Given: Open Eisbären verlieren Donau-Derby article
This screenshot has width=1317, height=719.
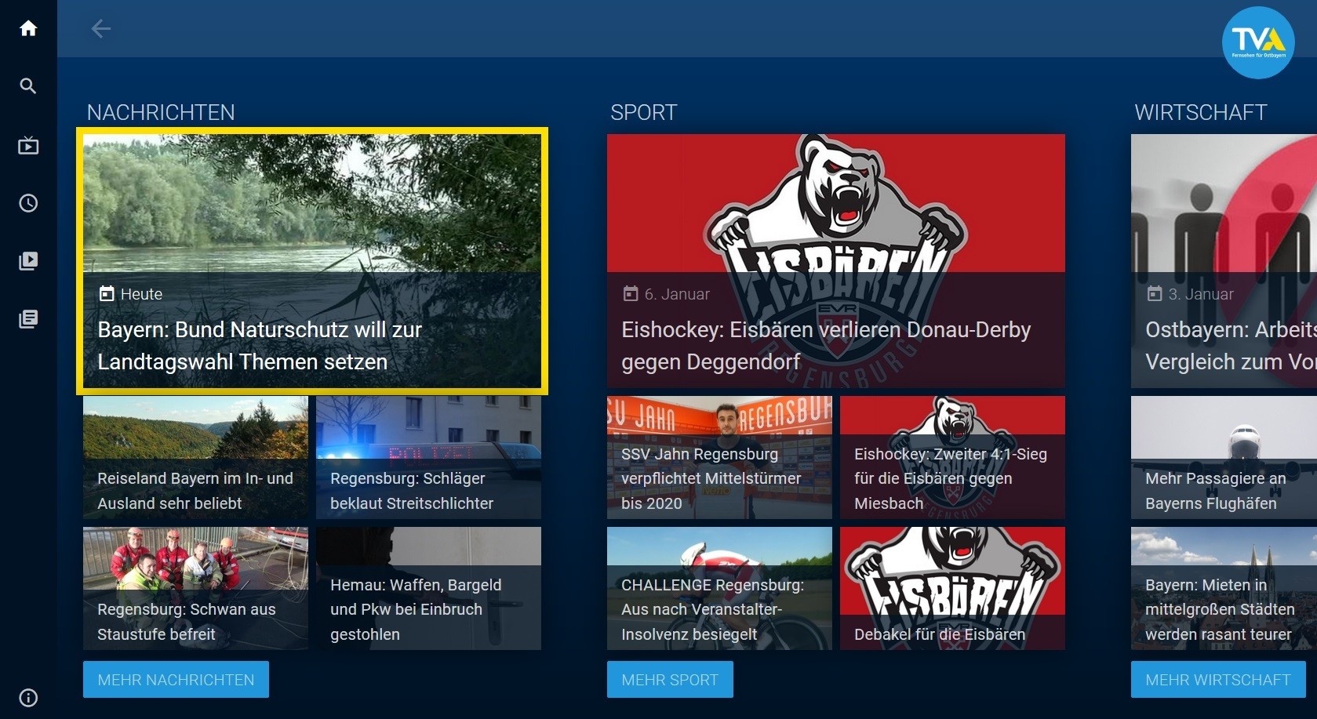Looking at the screenshot, I should pyautogui.click(x=835, y=261).
